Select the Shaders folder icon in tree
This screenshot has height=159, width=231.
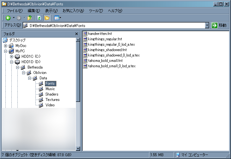[41, 94]
